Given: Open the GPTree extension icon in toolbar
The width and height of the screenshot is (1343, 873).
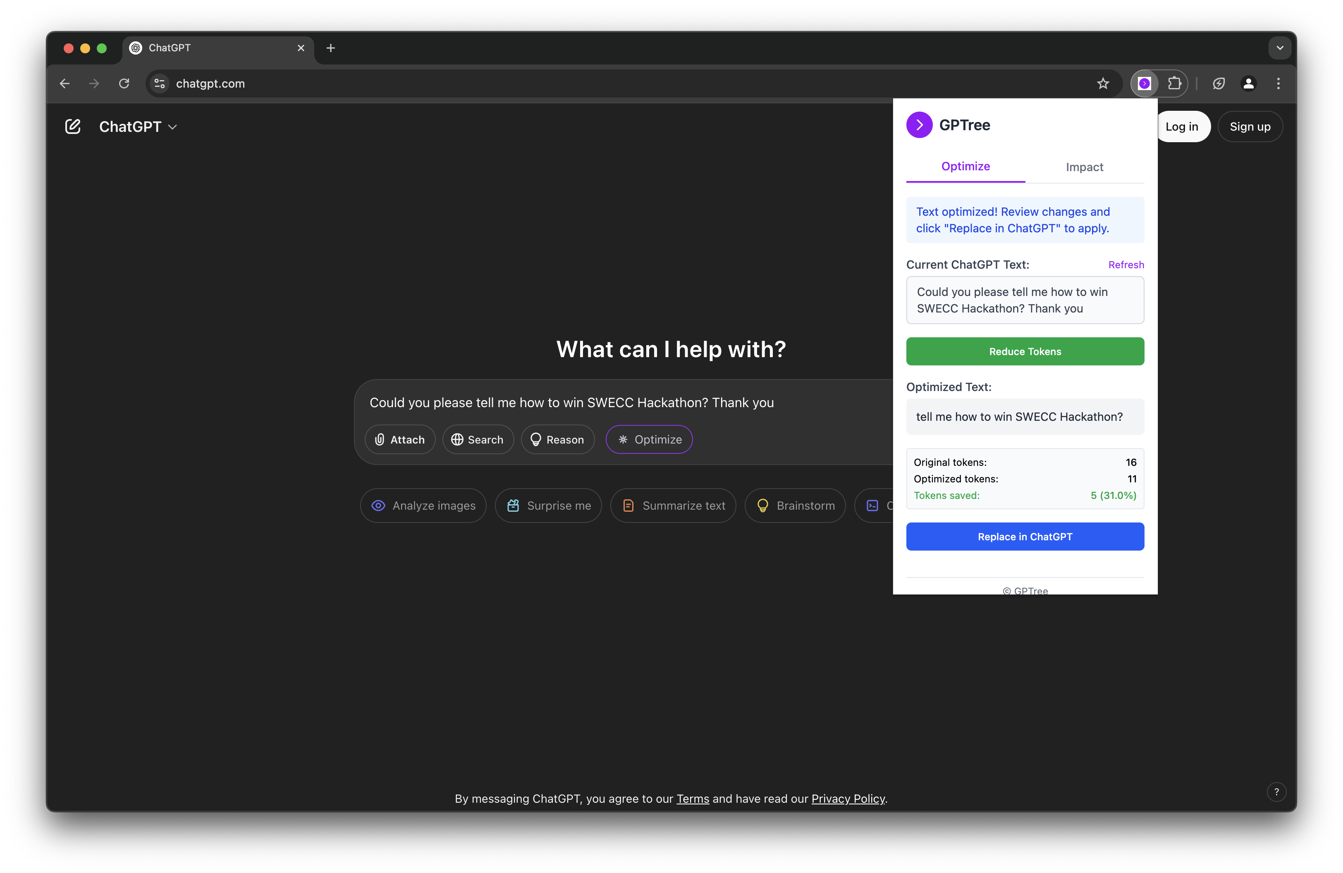Looking at the screenshot, I should point(1144,83).
